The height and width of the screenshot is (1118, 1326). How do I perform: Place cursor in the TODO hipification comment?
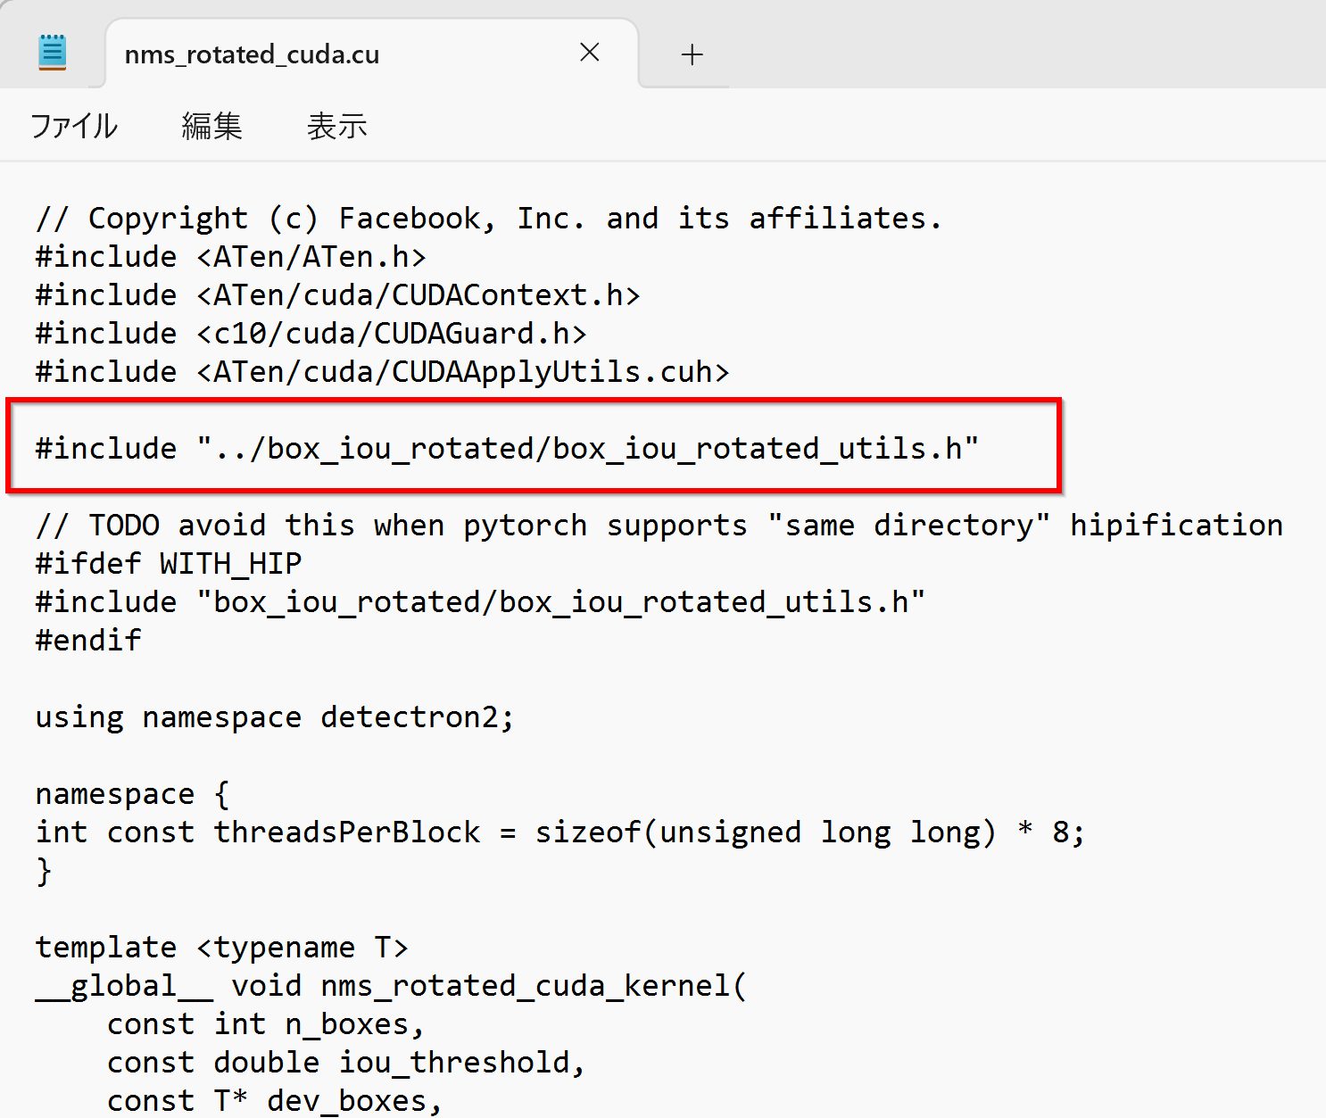(x=659, y=526)
